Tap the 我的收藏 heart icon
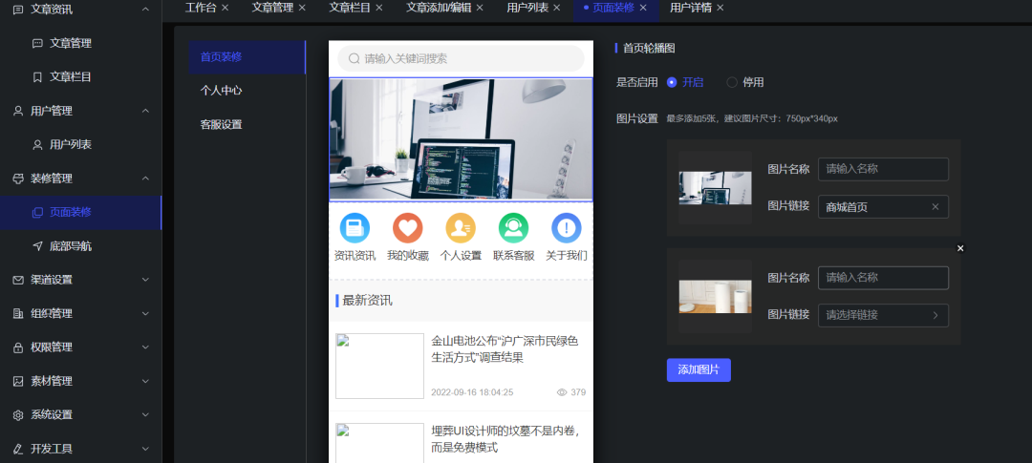 407,228
